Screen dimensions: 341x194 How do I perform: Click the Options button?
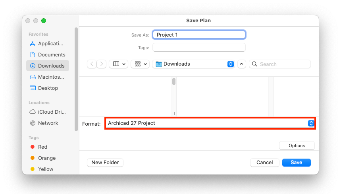tap(297, 145)
